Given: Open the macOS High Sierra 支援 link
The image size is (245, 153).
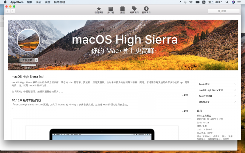Looking at the screenshot, I should point(211,90).
